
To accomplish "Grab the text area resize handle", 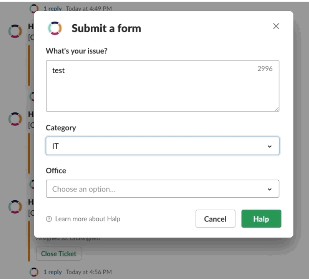I will point(277,109).
